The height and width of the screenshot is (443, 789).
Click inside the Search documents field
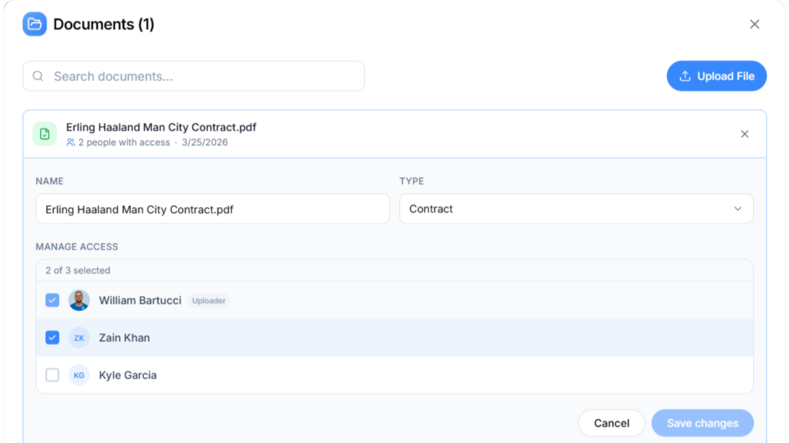tap(193, 76)
